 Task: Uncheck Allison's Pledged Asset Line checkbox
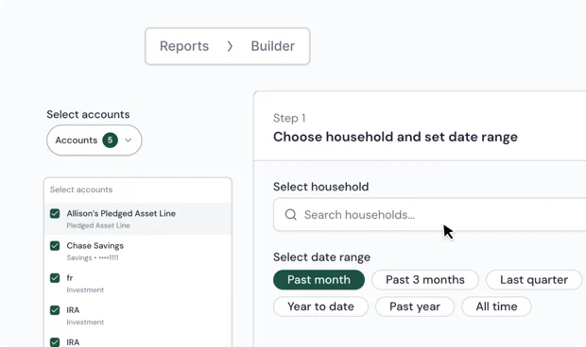click(x=55, y=213)
